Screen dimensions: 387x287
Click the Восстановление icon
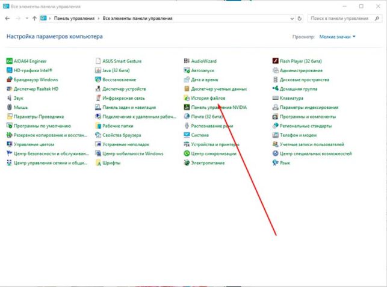click(98, 79)
